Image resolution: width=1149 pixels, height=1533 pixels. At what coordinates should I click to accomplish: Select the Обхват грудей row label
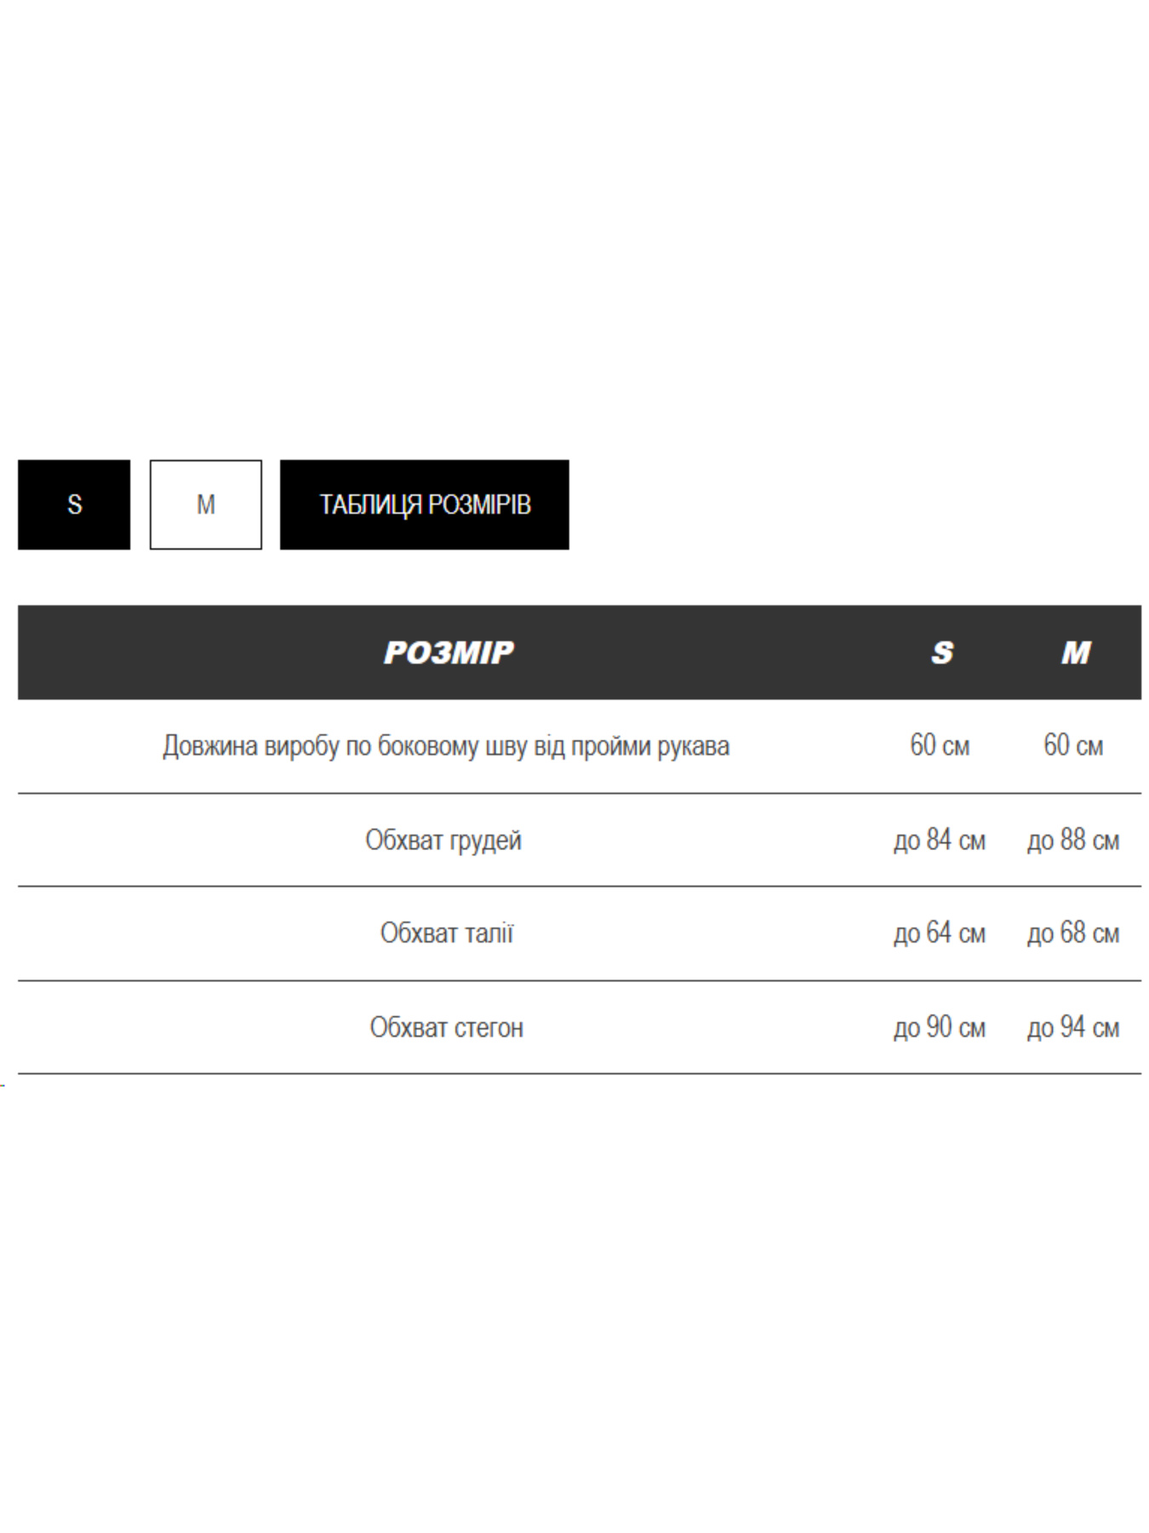(x=443, y=841)
